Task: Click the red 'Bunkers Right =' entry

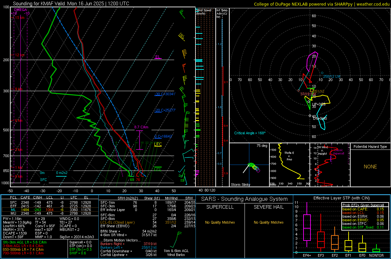Action: pos(129,244)
